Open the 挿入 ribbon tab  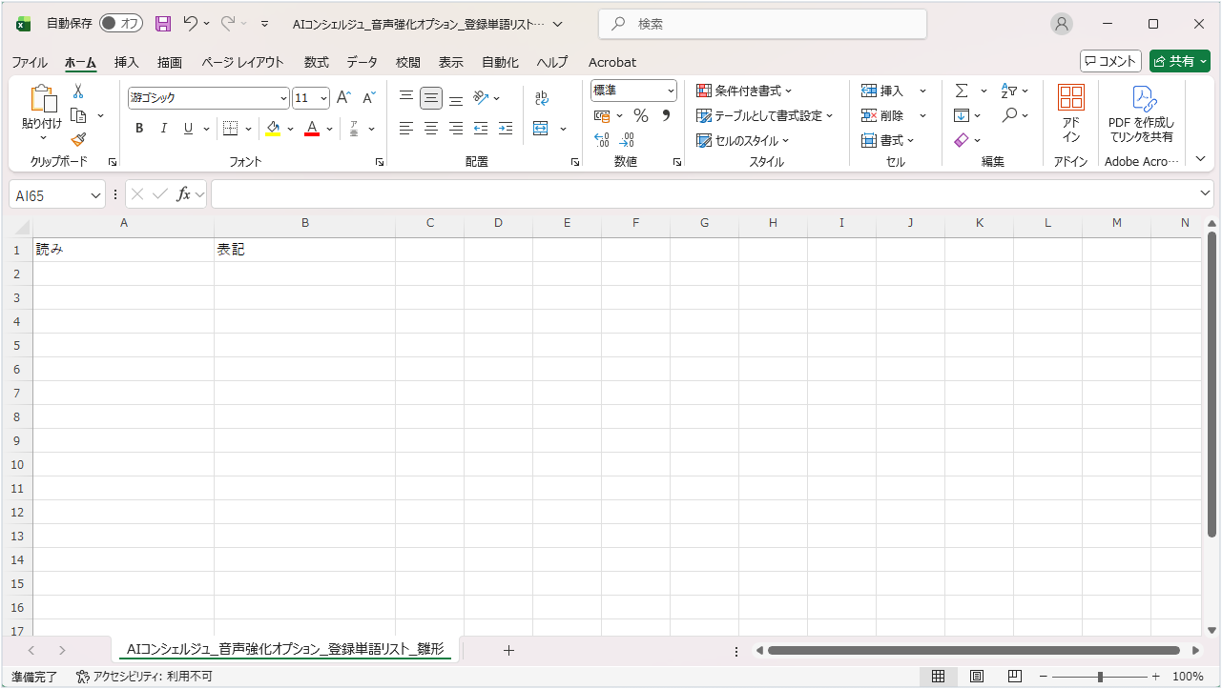(126, 62)
